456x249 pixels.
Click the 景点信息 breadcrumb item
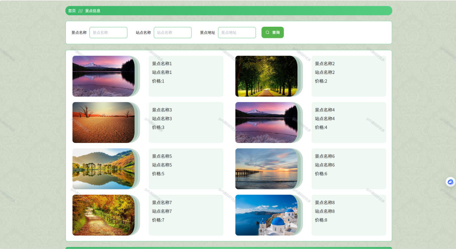[93, 11]
